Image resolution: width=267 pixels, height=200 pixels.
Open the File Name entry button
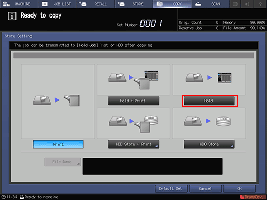(62, 162)
